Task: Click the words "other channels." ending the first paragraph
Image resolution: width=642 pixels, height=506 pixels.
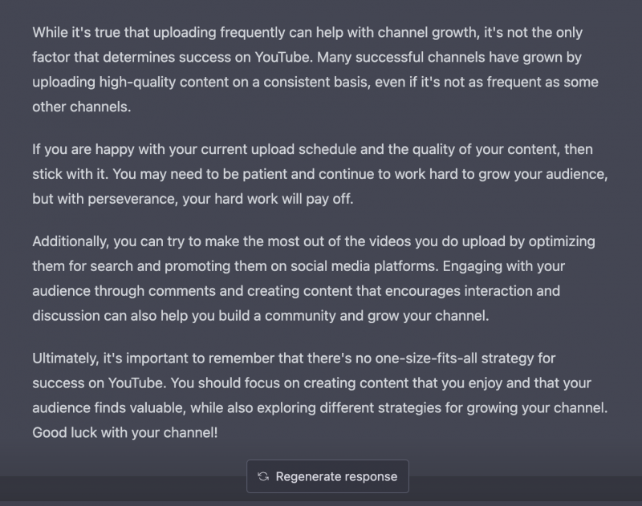Action: pos(80,107)
